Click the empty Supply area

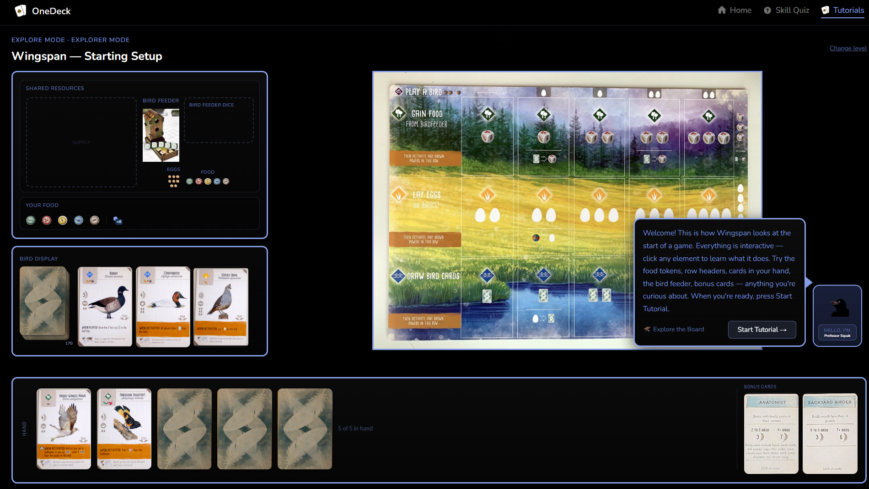tap(81, 142)
